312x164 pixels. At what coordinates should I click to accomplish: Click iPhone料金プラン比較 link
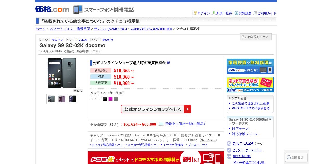pyautogui.click(x=249, y=162)
